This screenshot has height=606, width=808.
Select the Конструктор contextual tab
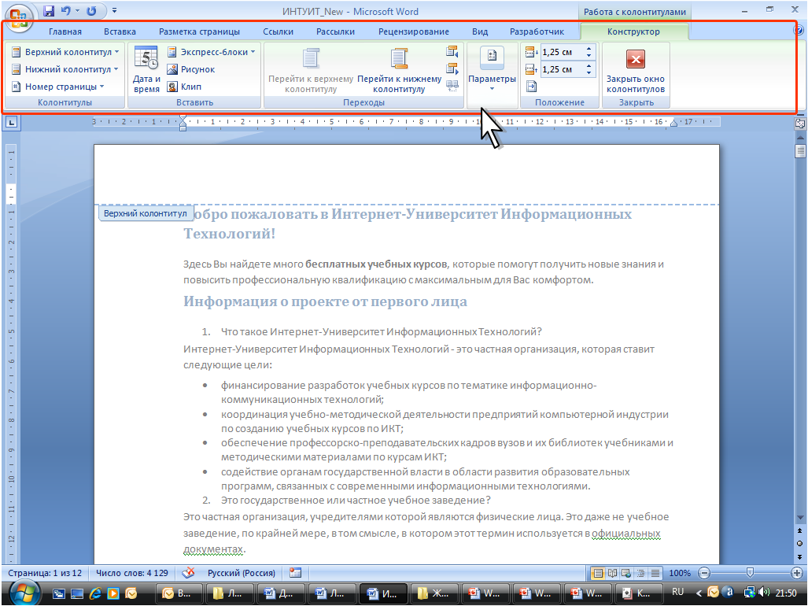click(x=633, y=32)
